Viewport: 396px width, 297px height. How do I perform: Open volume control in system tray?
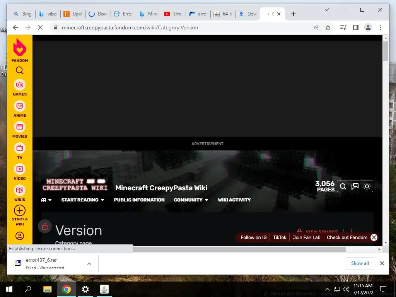coord(346,289)
